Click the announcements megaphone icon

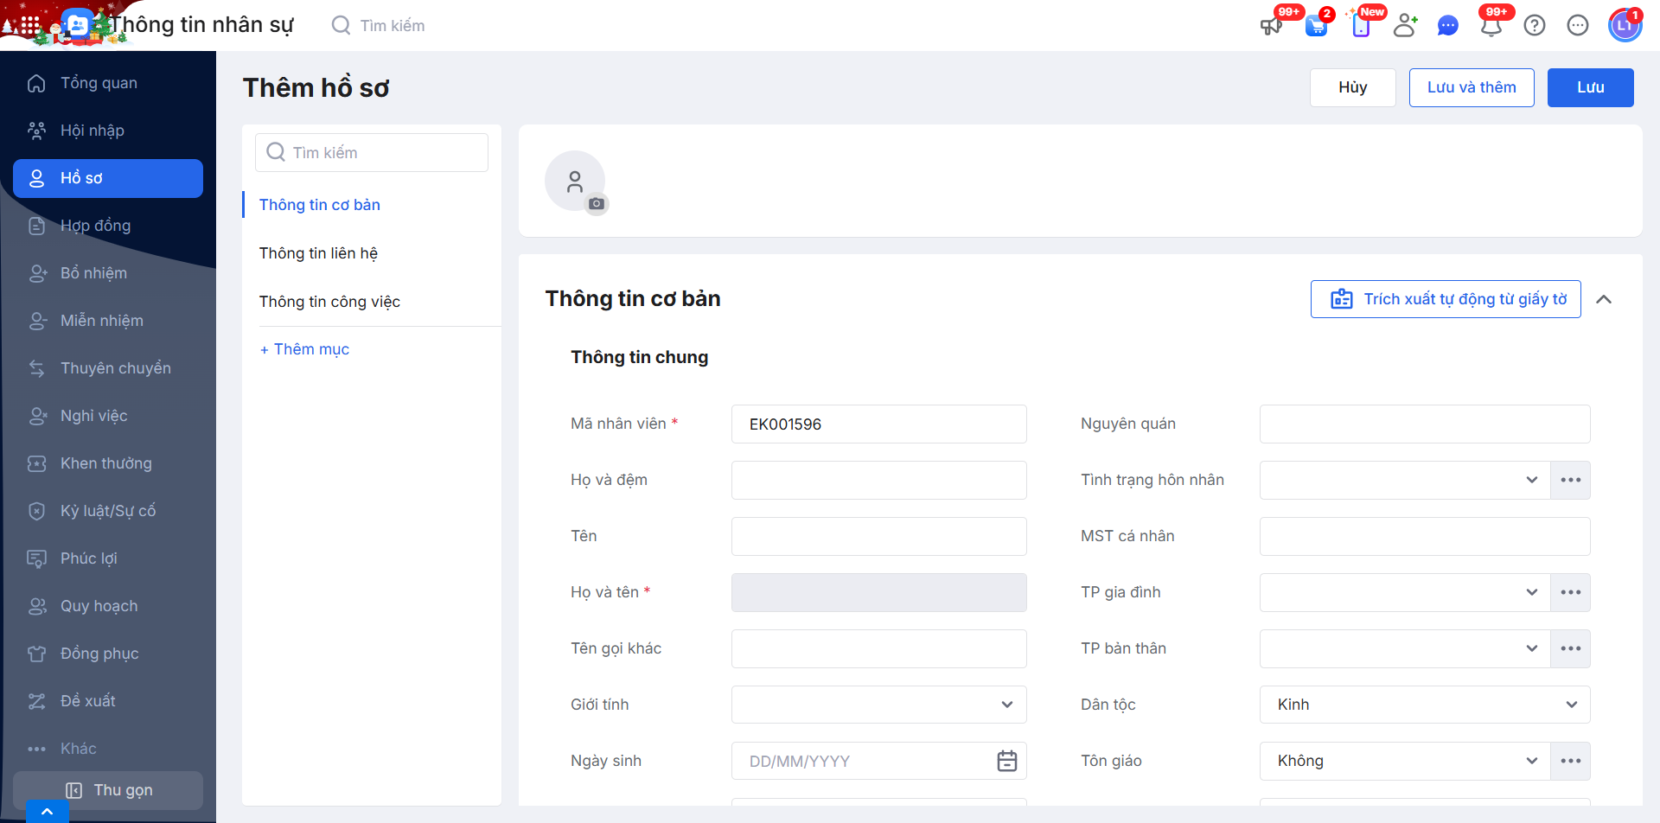[x=1271, y=26]
